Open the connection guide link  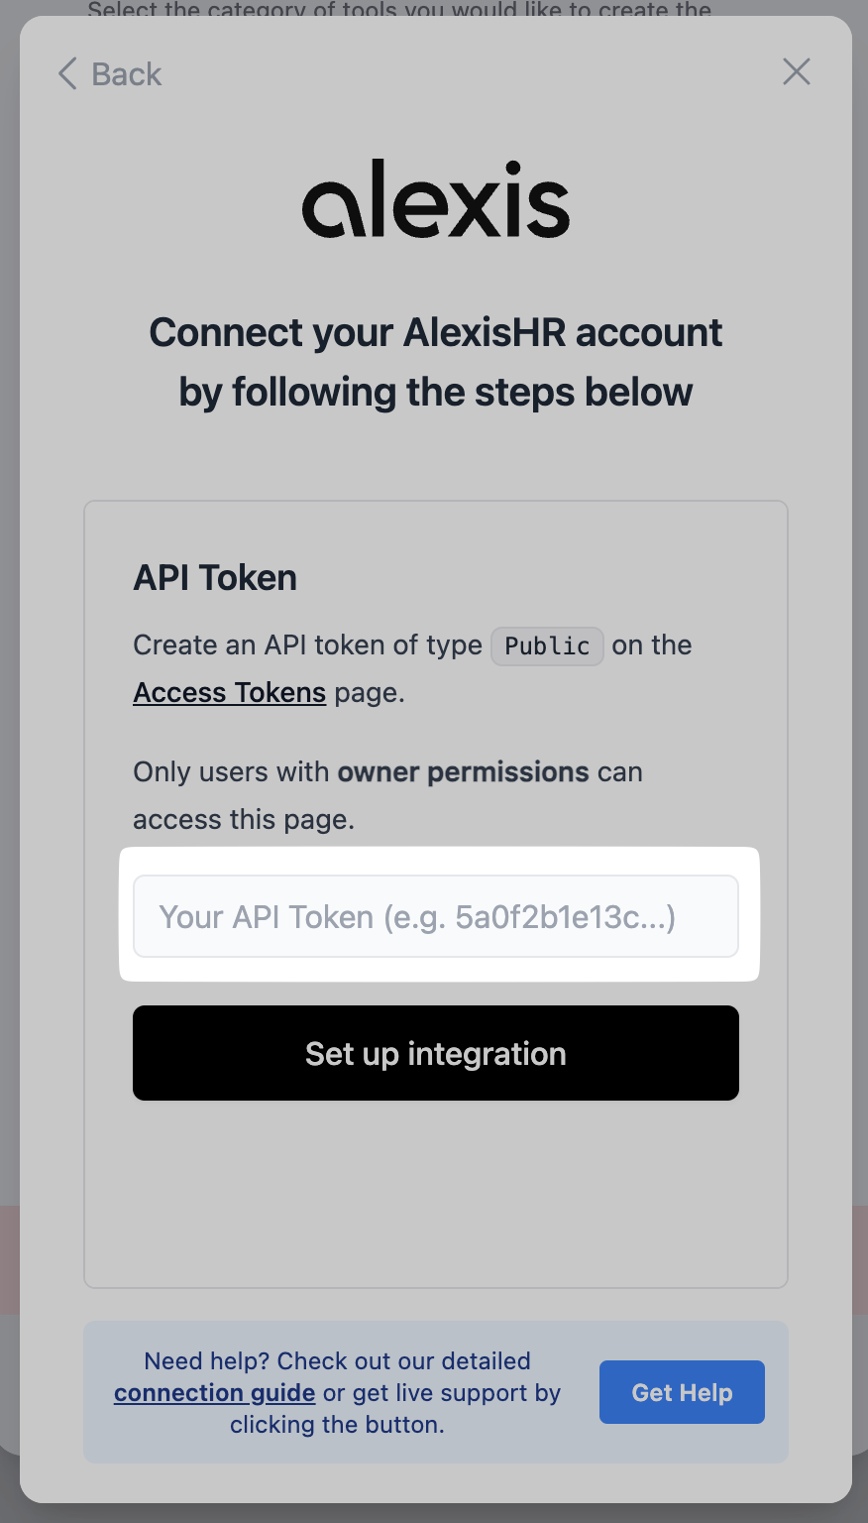(214, 1393)
